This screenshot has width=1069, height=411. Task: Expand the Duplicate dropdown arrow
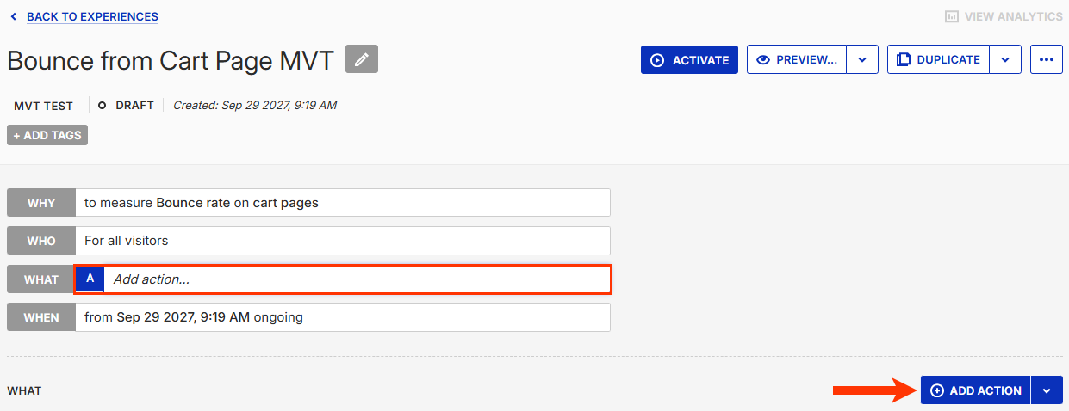pos(1005,60)
